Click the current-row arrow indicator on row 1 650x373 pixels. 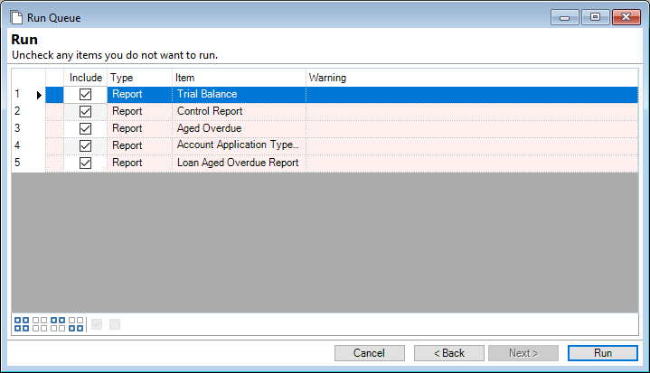click(39, 95)
